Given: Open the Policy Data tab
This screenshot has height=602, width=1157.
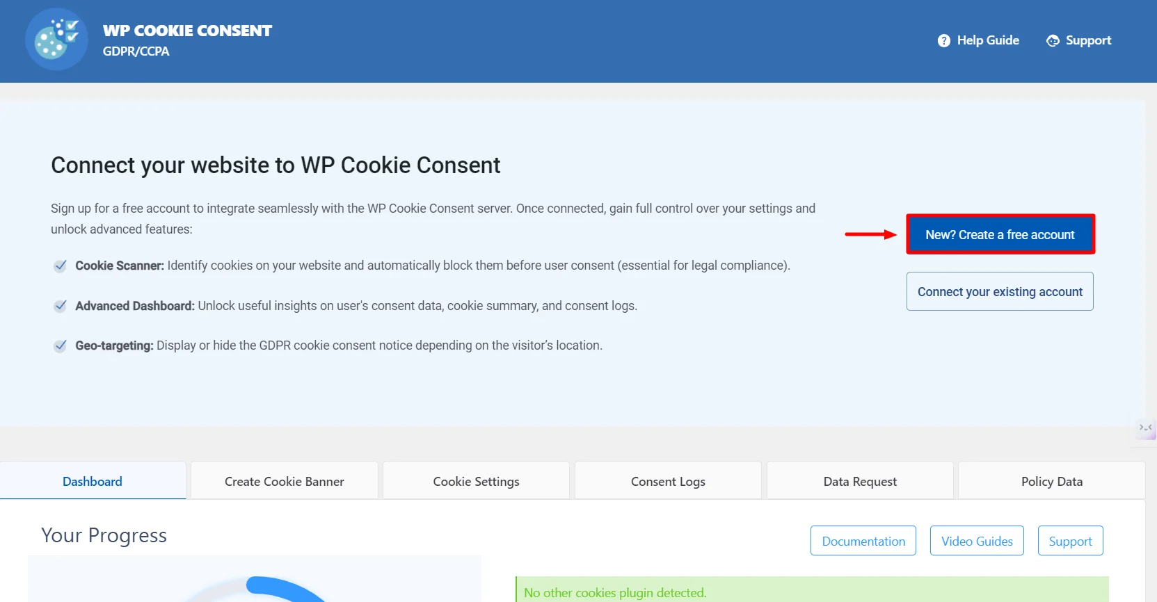Looking at the screenshot, I should [x=1051, y=482].
